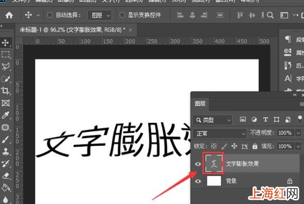This screenshot has height=204, width=304.
Task: Click the align vertical centers icon
Action: pyautogui.click(x=252, y=15)
